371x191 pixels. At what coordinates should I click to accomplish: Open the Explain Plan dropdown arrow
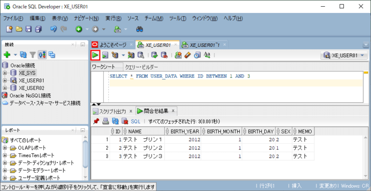[x=123, y=55]
